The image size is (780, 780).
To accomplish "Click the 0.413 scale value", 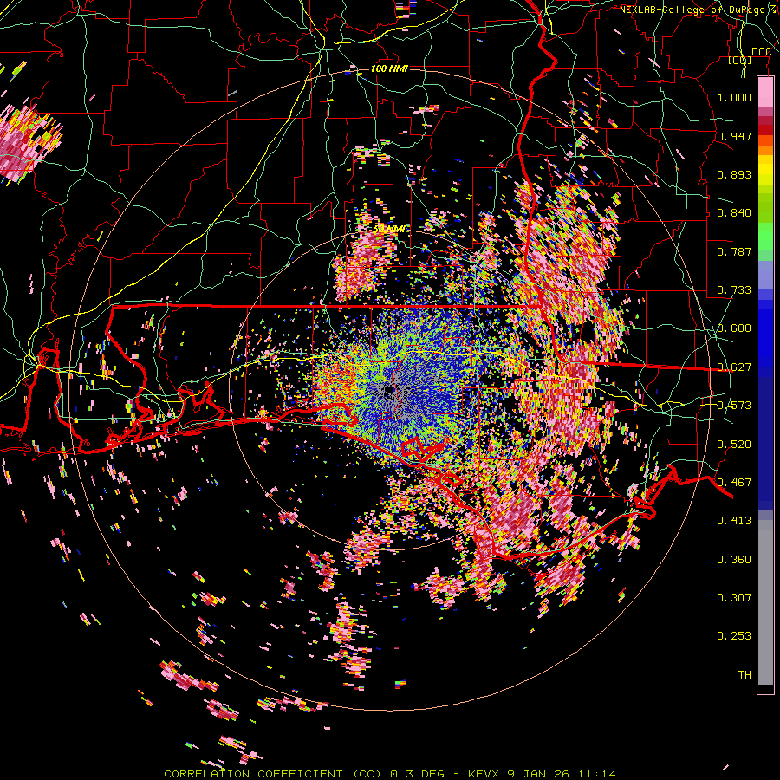I will pos(734,521).
